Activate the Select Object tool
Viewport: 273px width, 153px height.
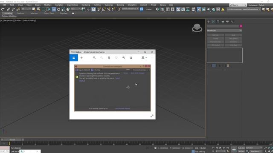click(34, 9)
